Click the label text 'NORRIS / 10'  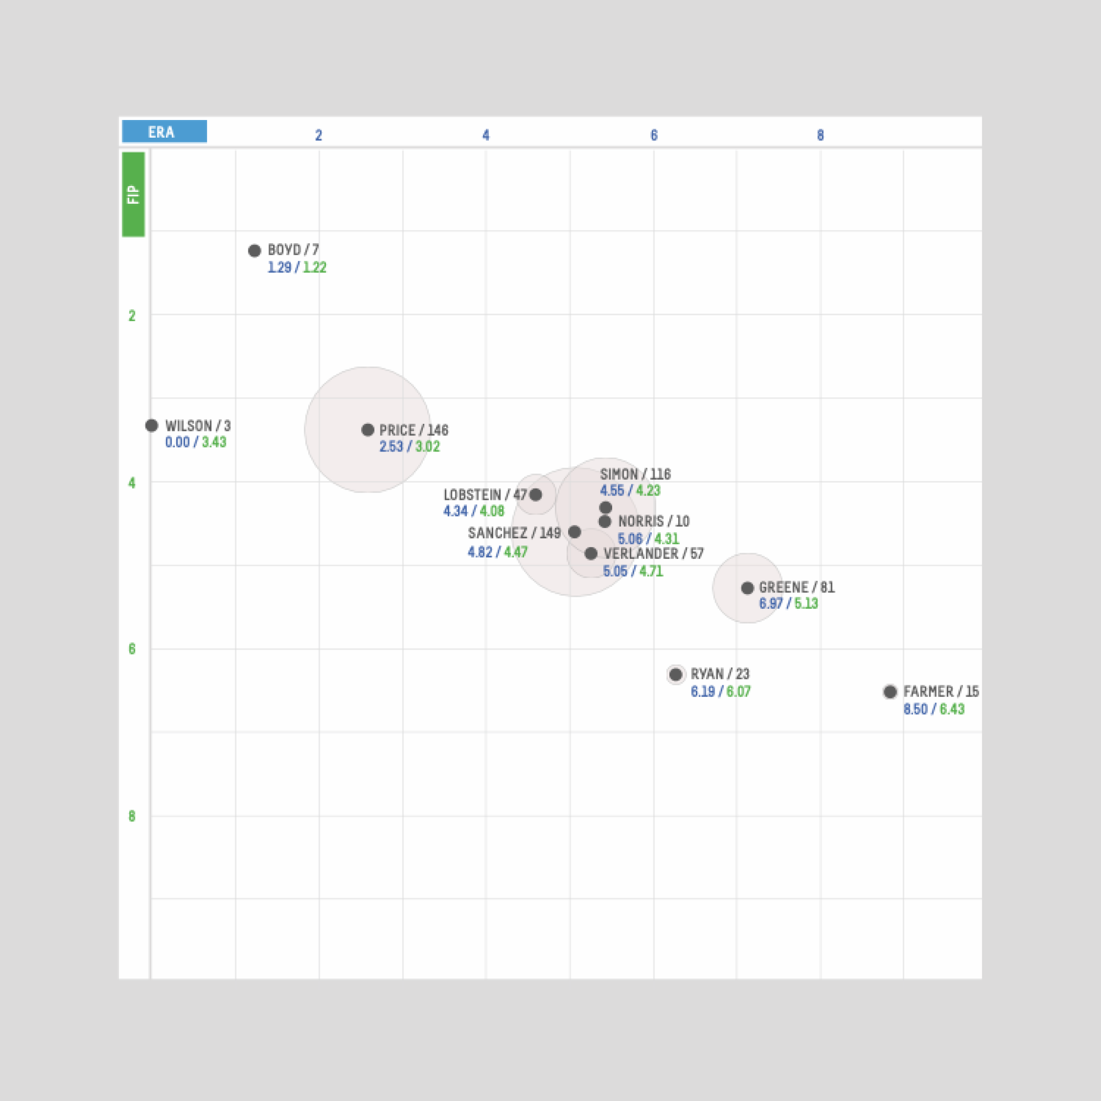click(x=654, y=521)
